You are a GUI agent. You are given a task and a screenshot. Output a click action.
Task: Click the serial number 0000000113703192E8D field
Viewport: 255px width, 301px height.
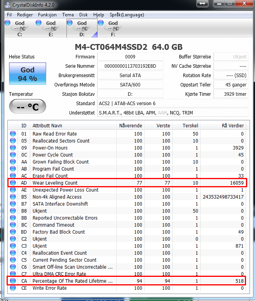click(130, 66)
